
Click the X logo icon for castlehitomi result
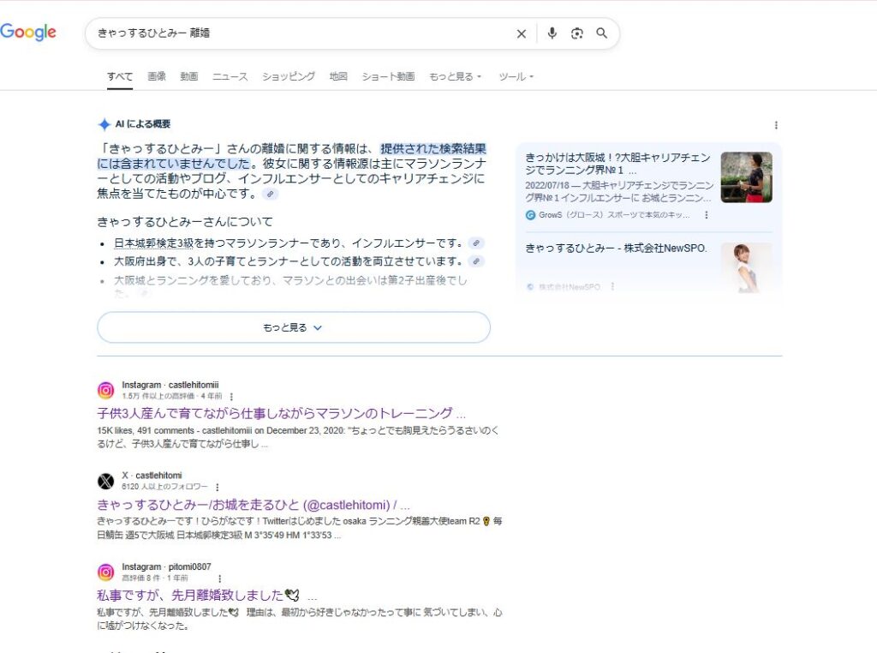pyautogui.click(x=105, y=481)
